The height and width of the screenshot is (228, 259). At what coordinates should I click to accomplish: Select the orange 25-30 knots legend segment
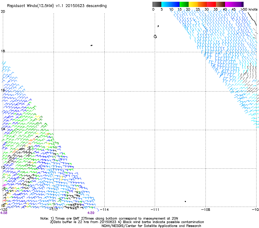coord(202,4)
